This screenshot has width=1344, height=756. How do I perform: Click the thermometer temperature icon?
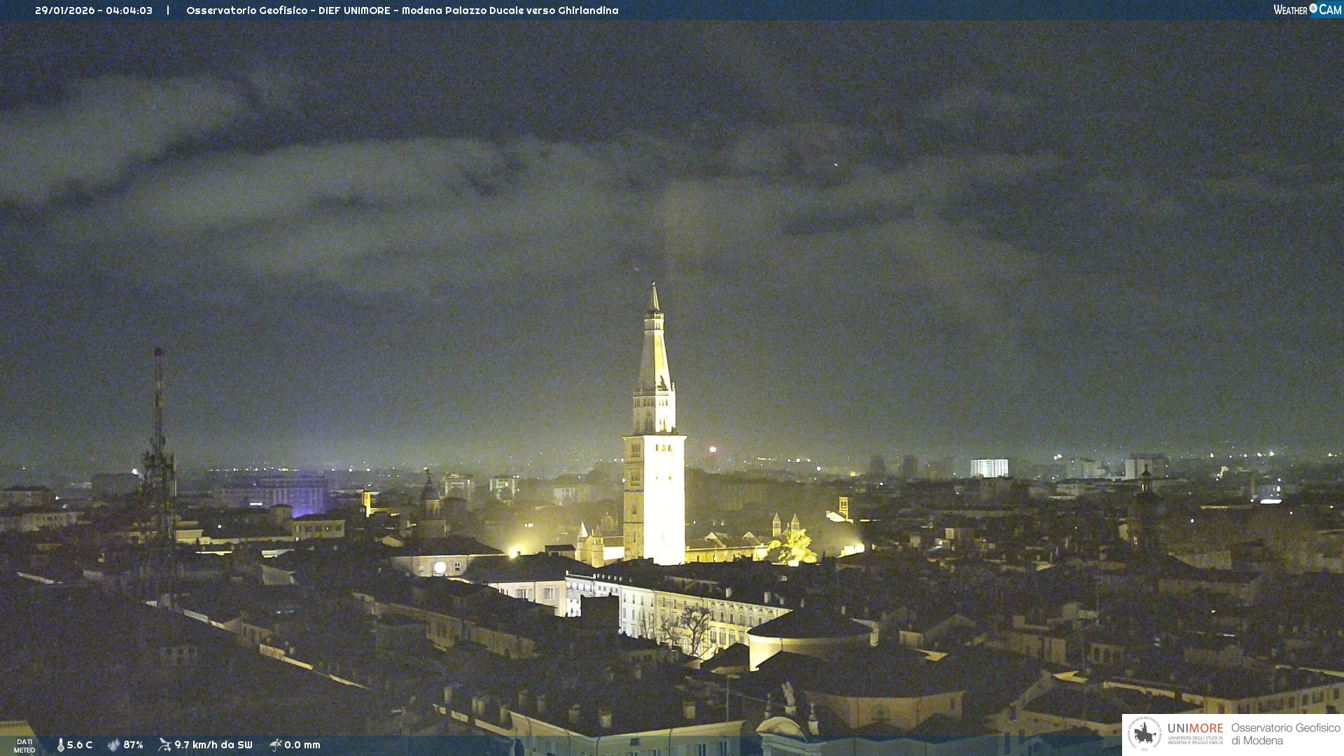point(61,745)
